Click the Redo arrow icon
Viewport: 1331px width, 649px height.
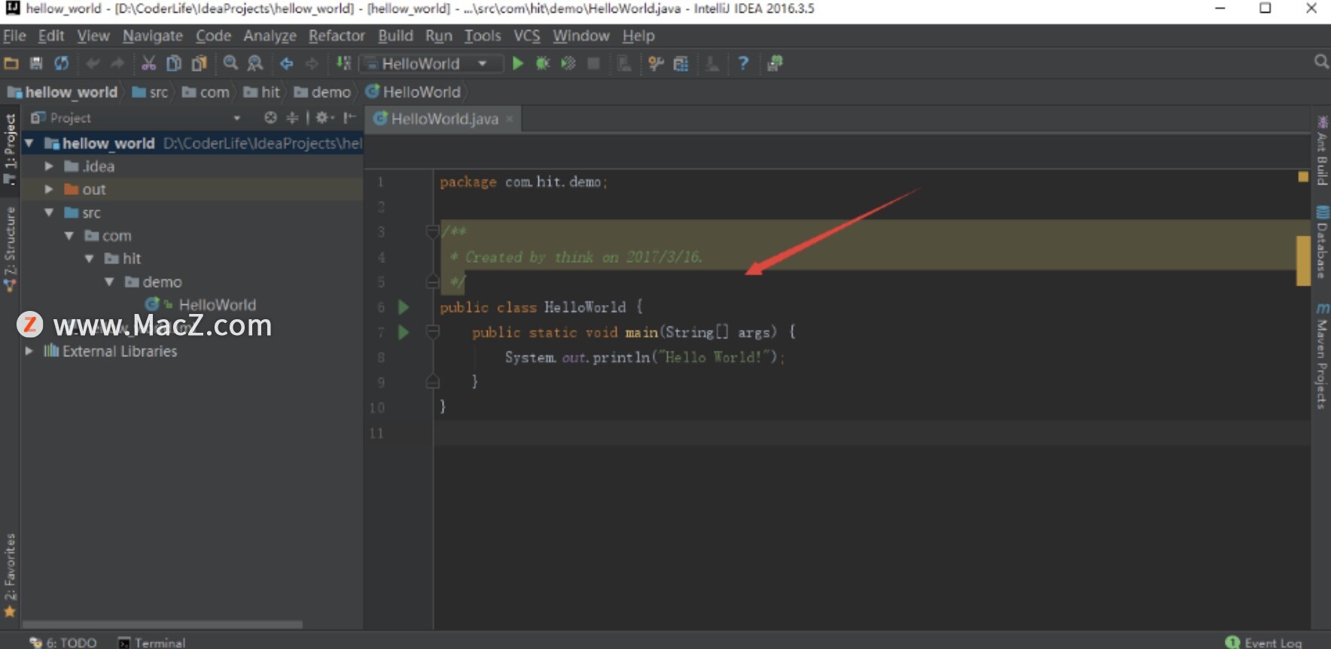(117, 63)
